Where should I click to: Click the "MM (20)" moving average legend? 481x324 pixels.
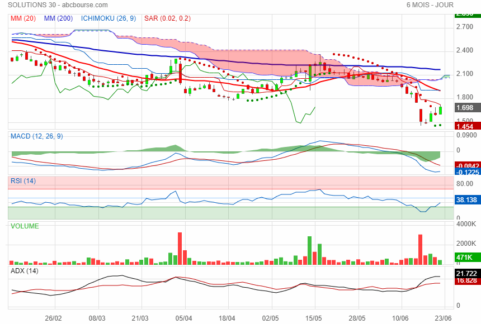pos(23,18)
